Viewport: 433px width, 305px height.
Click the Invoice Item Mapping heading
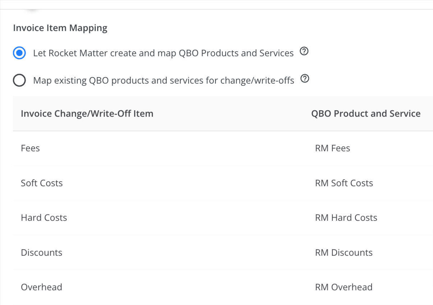(x=60, y=28)
